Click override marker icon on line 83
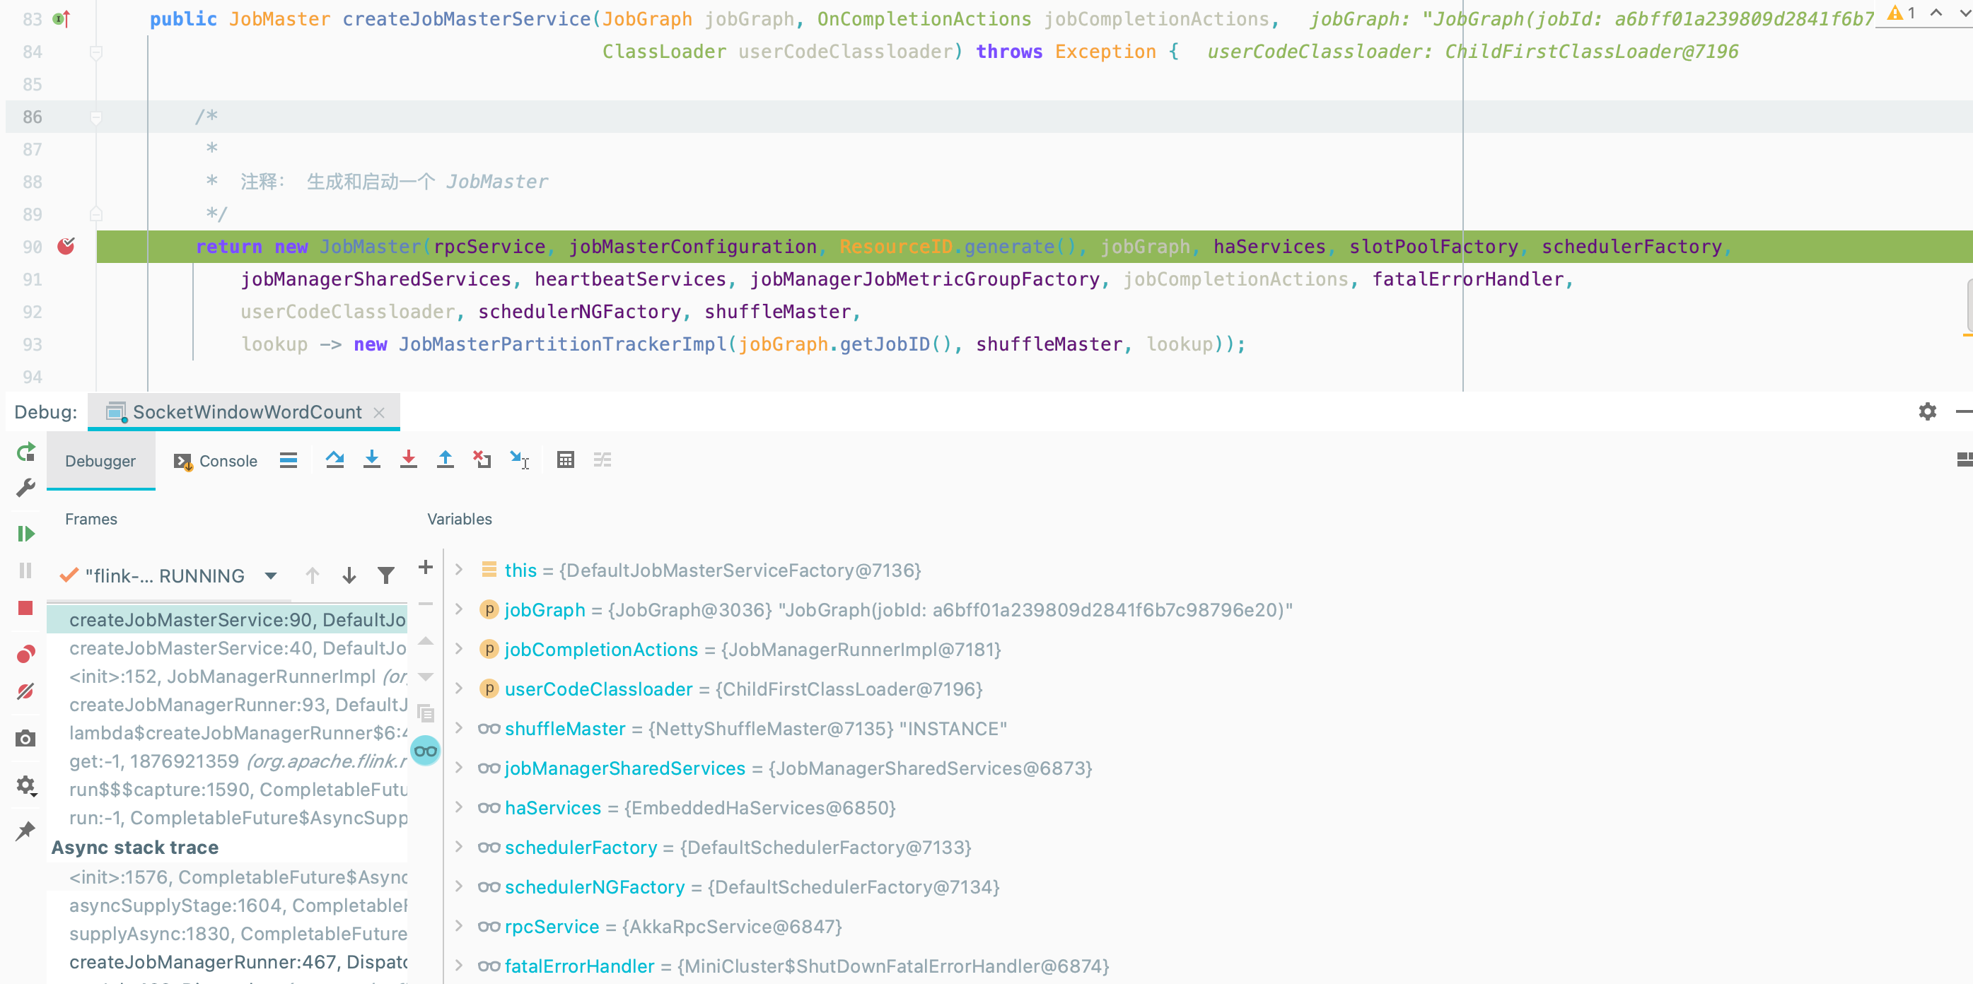The height and width of the screenshot is (984, 1973). point(62,19)
